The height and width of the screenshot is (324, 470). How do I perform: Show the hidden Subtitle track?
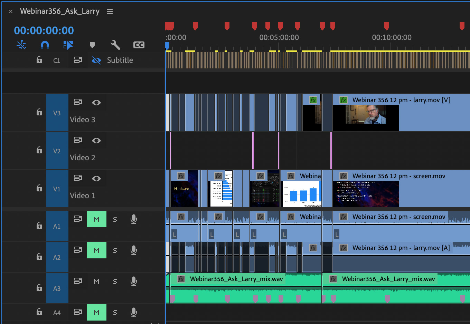[96, 60]
